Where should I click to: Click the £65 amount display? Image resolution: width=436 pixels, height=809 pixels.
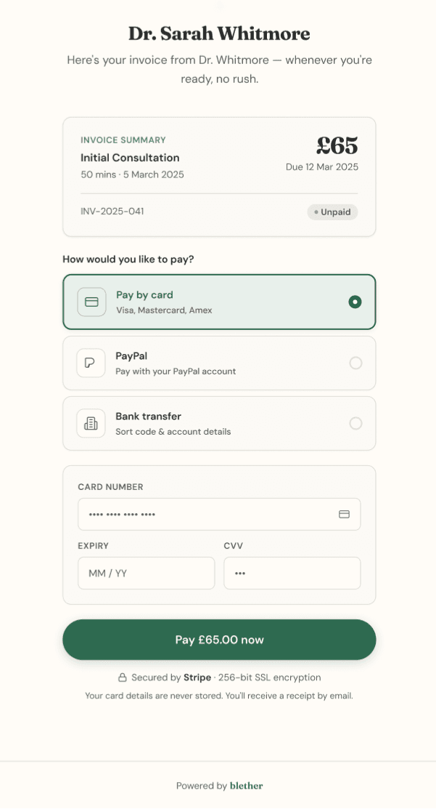click(x=338, y=144)
